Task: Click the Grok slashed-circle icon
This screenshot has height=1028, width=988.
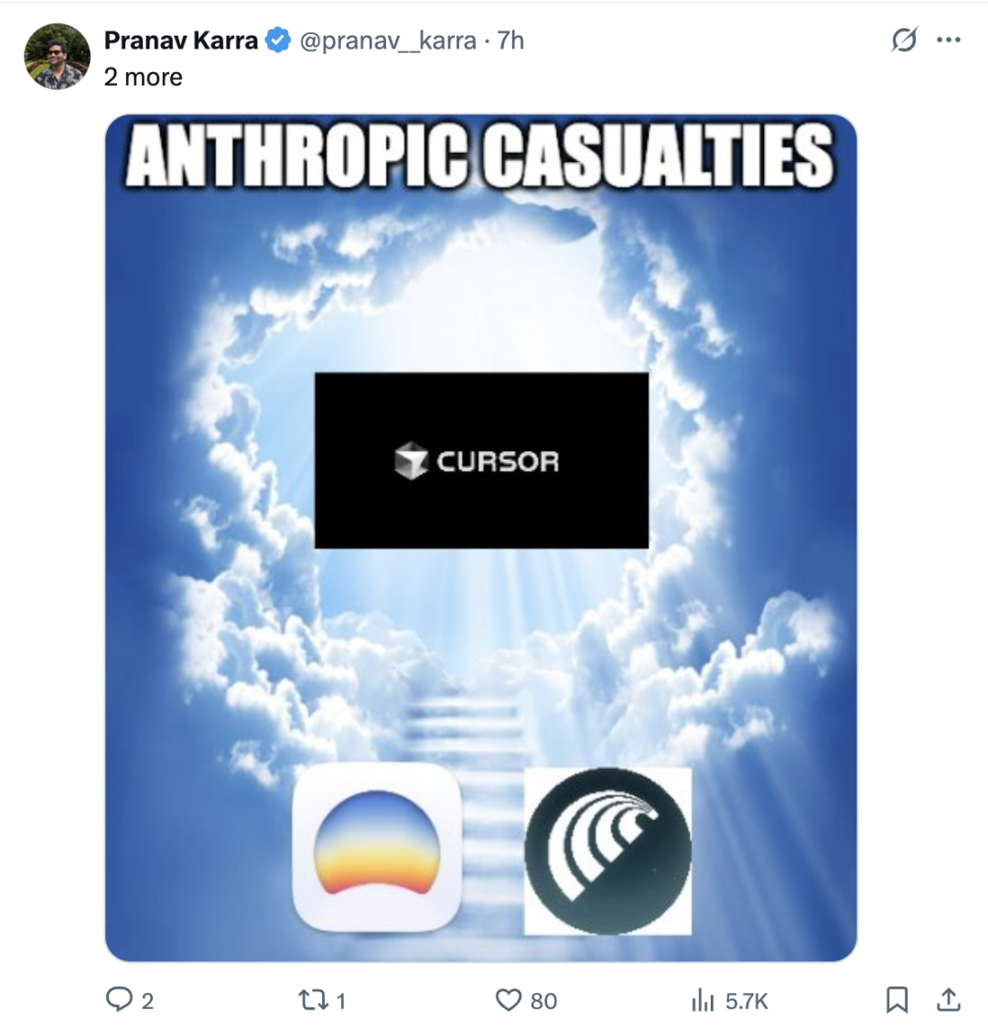Action: coord(904,40)
